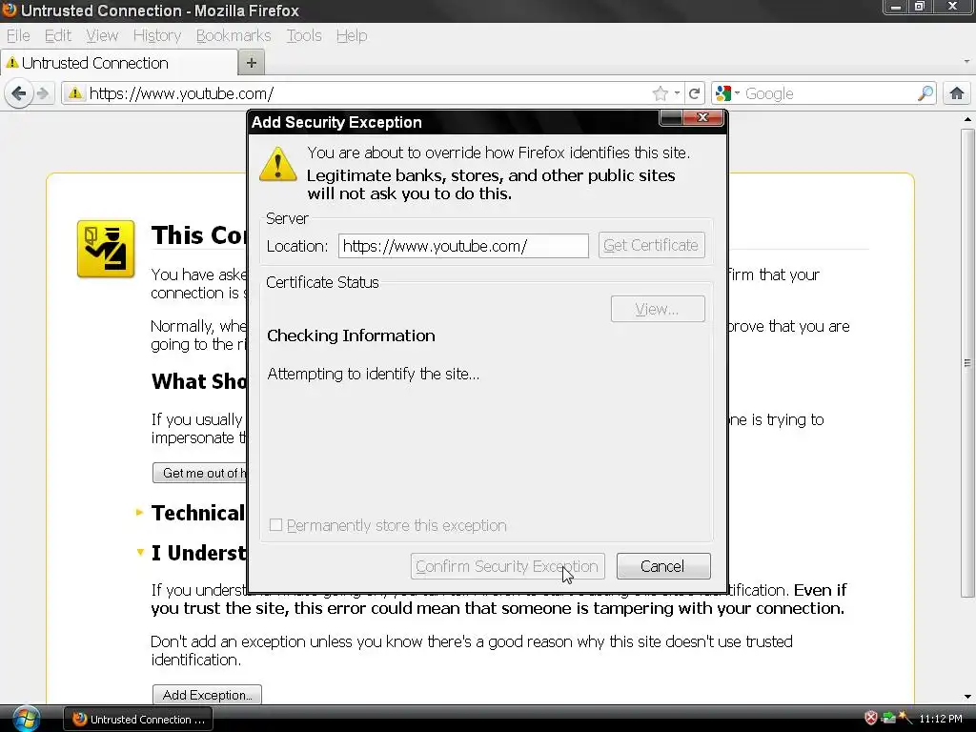Image resolution: width=976 pixels, height=732 pixels.
Task: Click Confirm Security Exception button
Action: coord(507,566)
